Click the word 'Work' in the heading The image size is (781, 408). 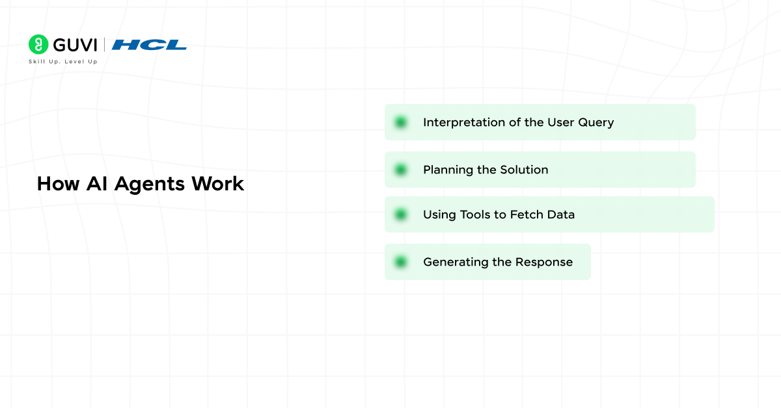(x=217, y=184)
